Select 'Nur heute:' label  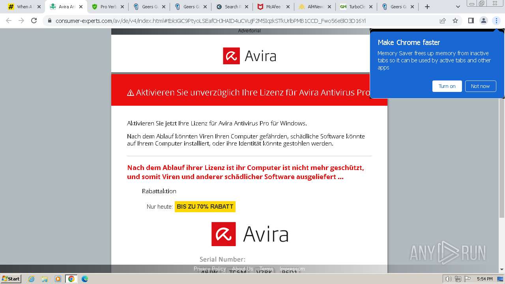coord(160,206)
